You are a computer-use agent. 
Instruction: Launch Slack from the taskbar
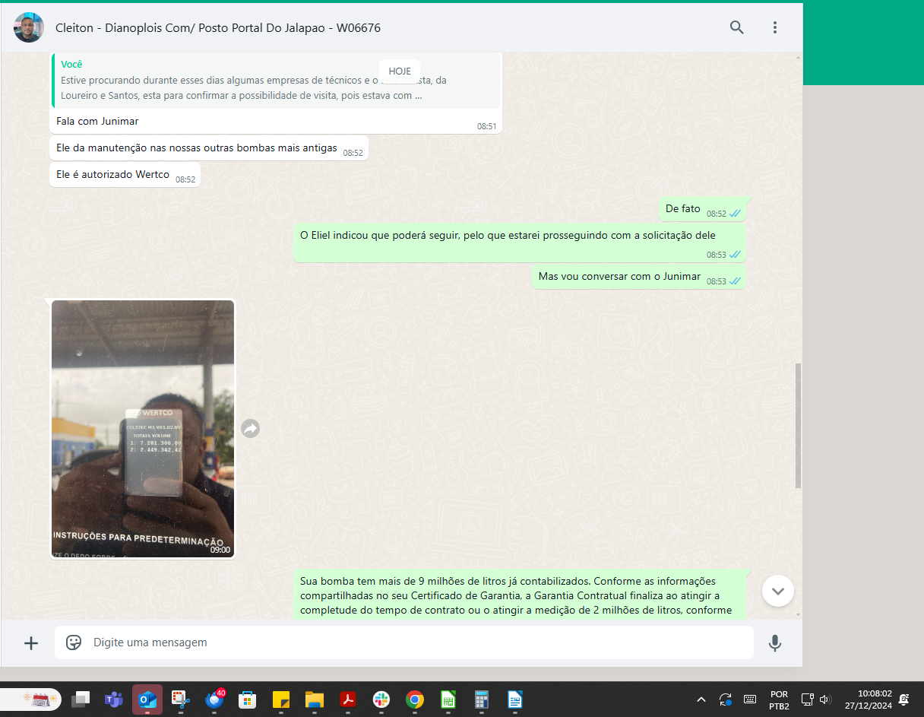381,700
